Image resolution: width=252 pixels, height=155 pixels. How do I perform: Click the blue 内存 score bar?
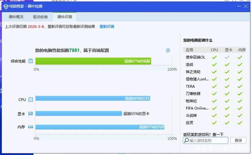(x=100, y=127)
